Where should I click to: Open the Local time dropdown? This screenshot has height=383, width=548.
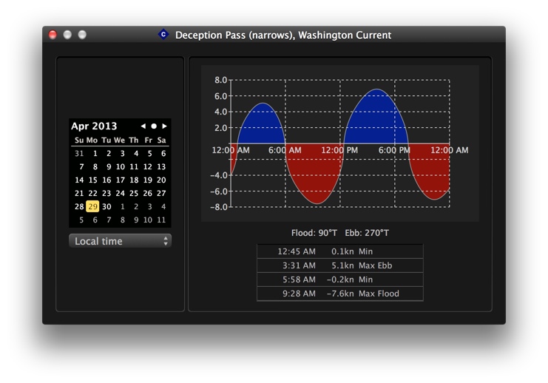tap(121, 241)
